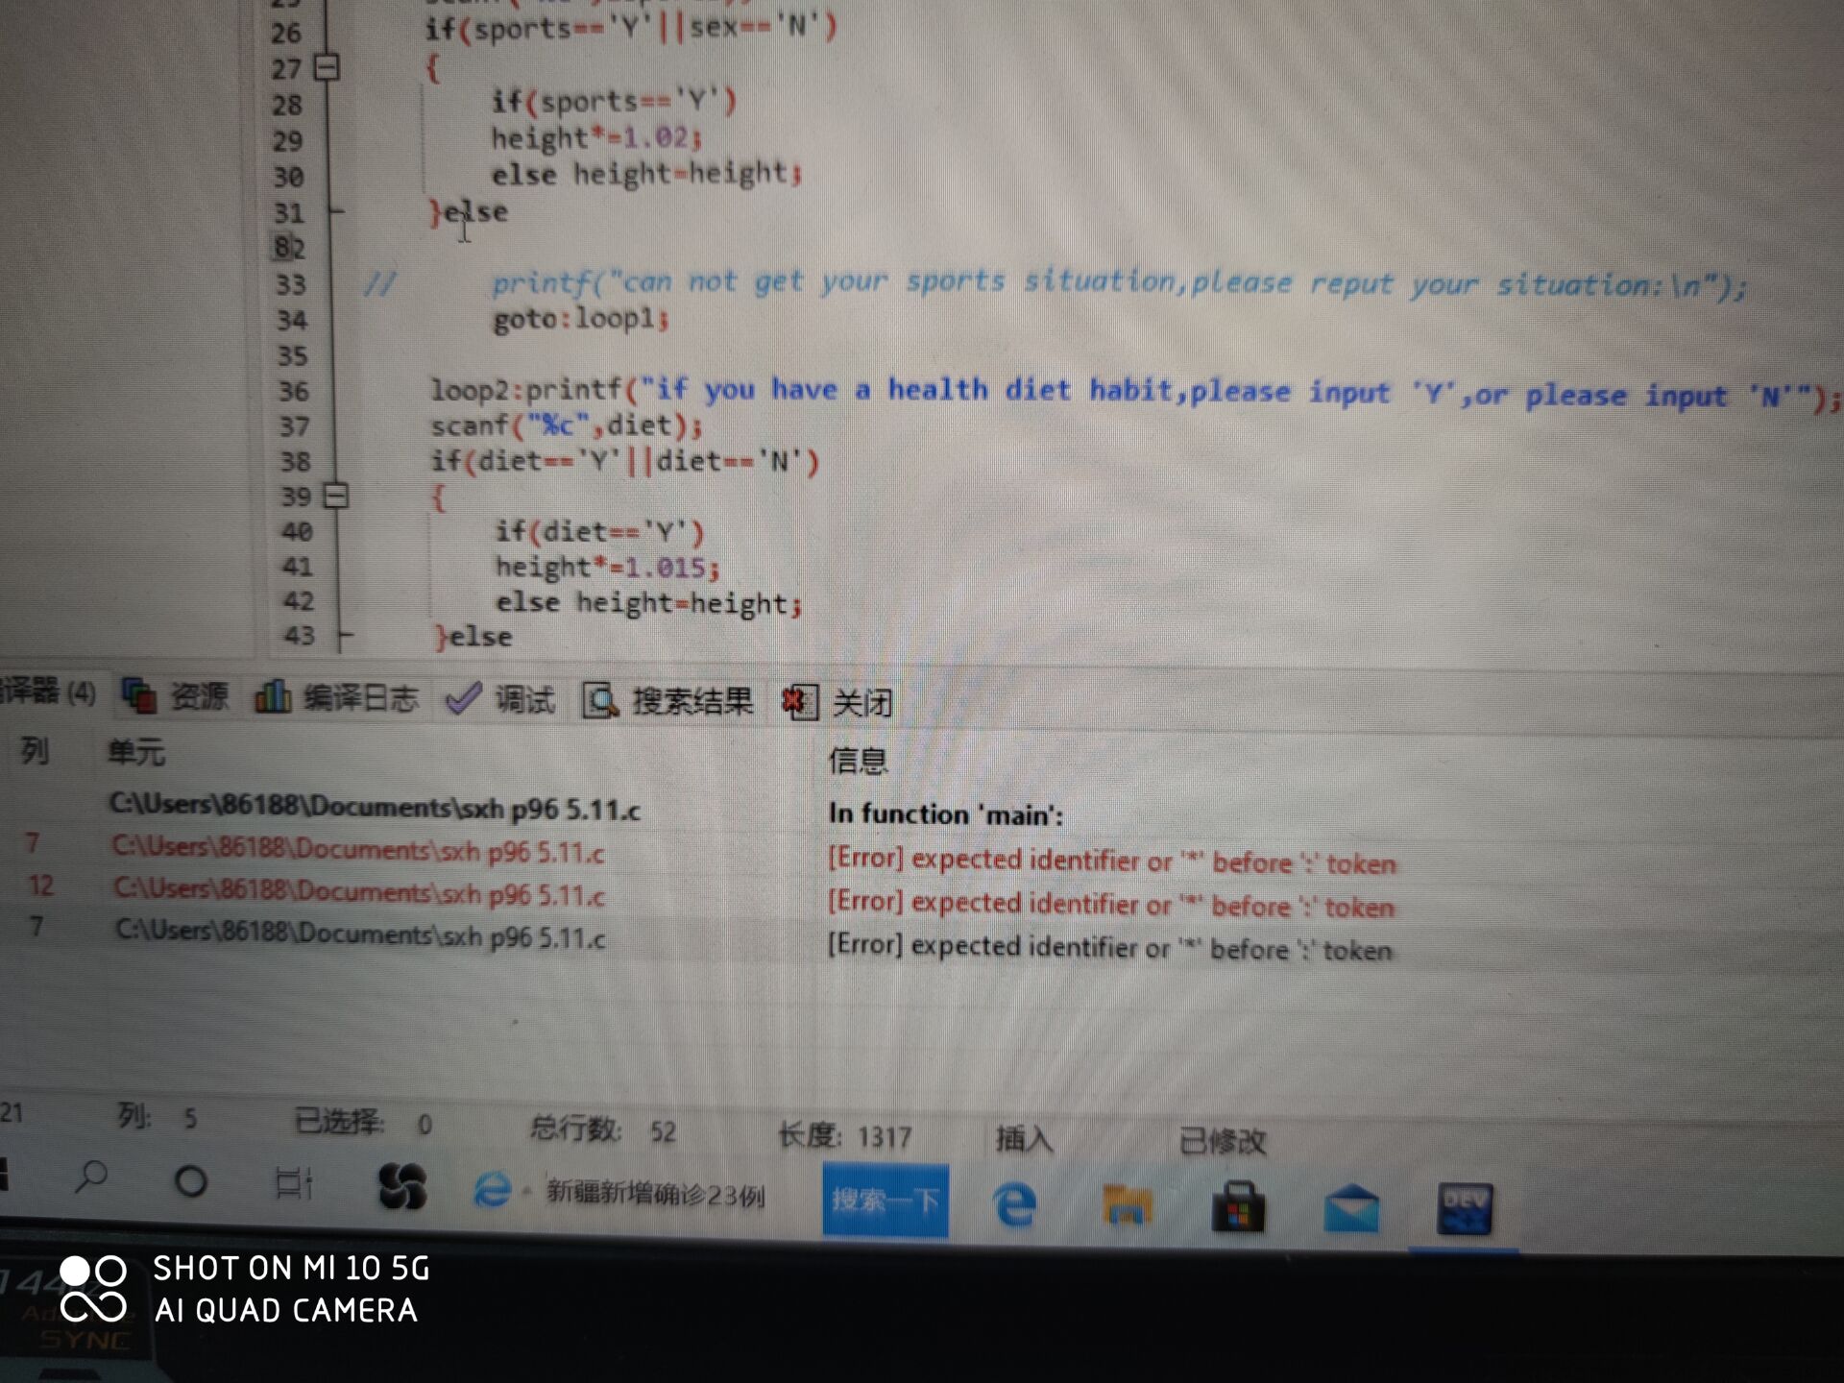This screenshot has width=1844, height=1383.
Task: Click the 搜索一下 search button
Action: click(x=885, y=1201)
